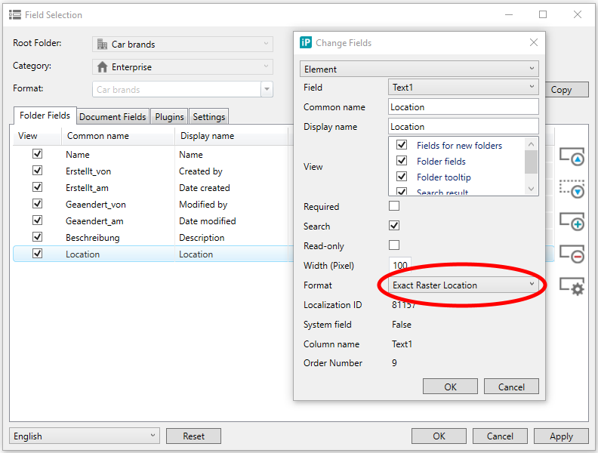Click the add field plus icon

572,221
